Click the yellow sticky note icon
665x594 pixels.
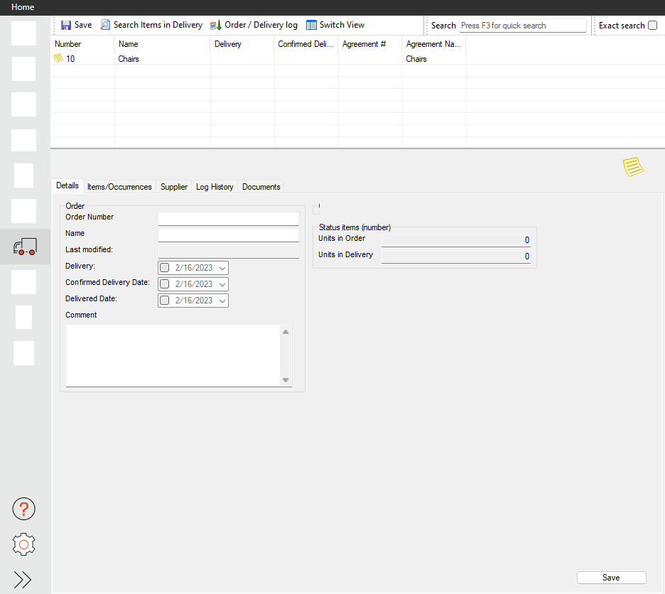pos(633,167)
